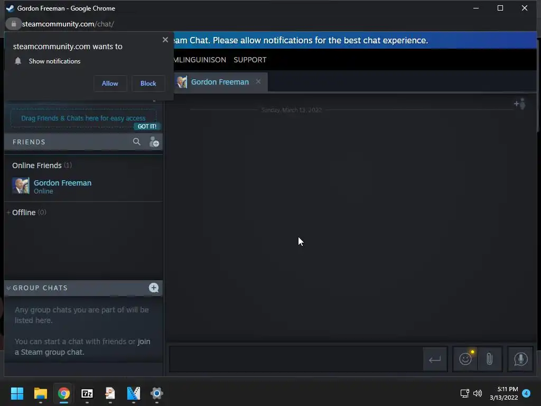This screenshot has height=406, width=541.
Task: Allow notifications from steamcommunity.com
Action: [x=110, y=84]
